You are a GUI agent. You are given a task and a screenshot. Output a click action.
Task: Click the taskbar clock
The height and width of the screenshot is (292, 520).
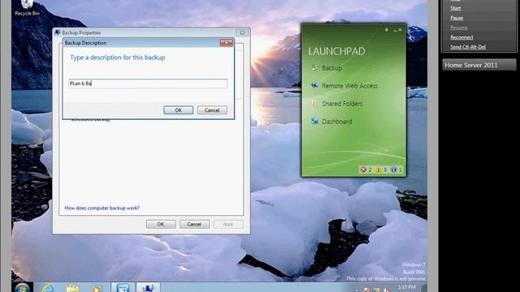[406, 288]
